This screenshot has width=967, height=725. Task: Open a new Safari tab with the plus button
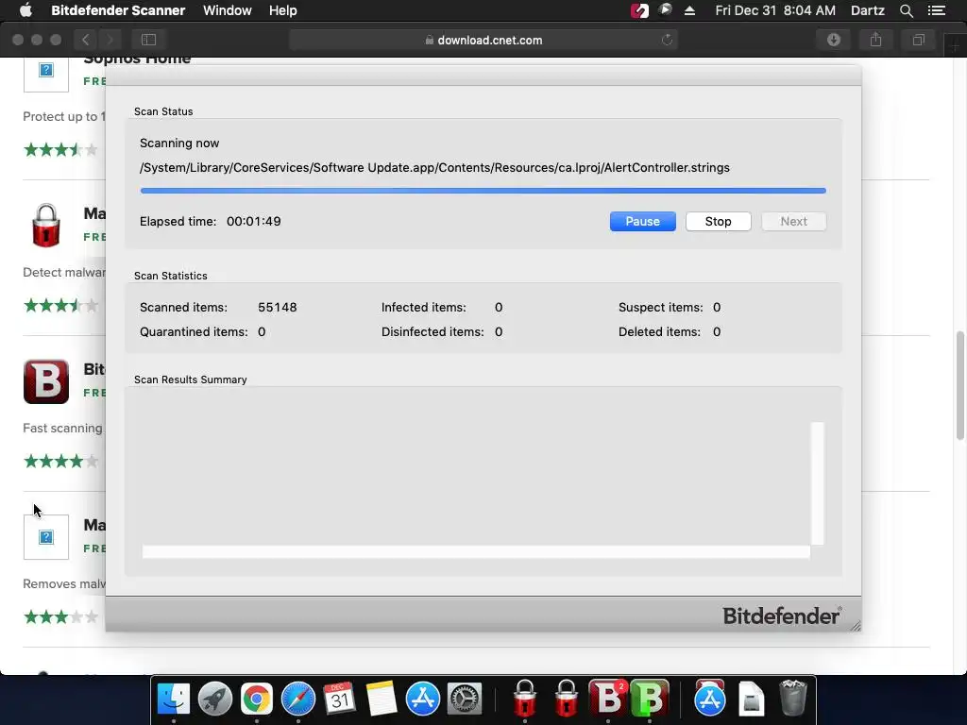coord(955,46)
